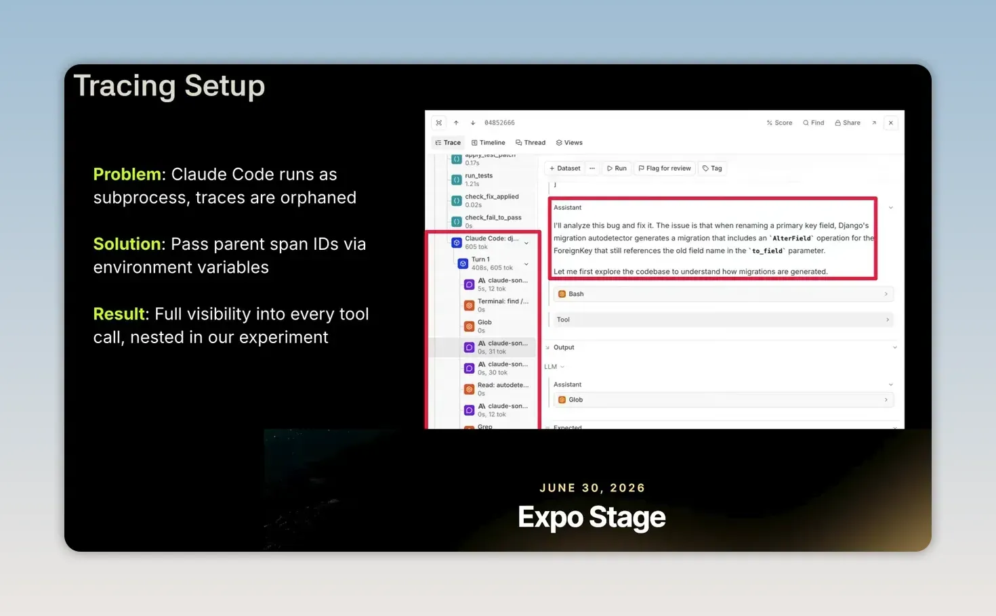Click the Read: autodete... span icon
The width and height of the screenshot is (996, 616).
click(469, 389)
